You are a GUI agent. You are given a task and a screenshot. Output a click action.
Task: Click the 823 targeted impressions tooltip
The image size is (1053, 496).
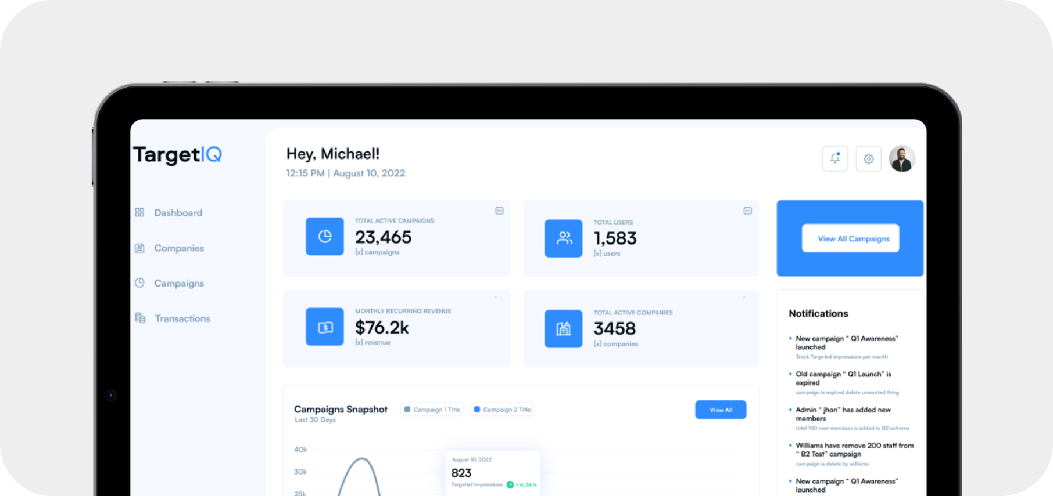coord(493,472)
